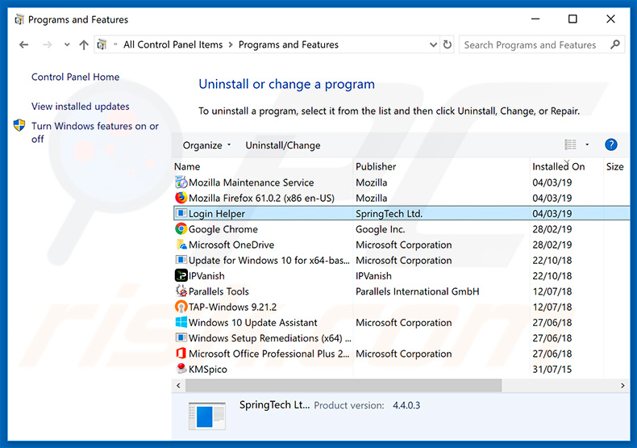Open the Organize dropdown menu
The width and height of the screenshot is (637, 448).
point(206,145)
